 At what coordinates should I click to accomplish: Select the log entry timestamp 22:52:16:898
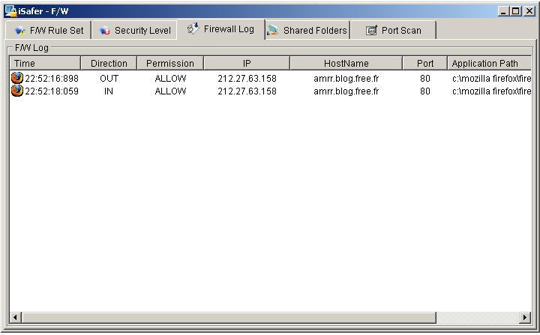(x=52, y=79)
